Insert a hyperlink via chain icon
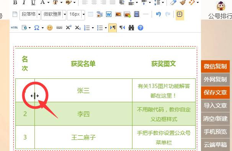The width and height of the screenshot is (232, 151). click(59, 28)
